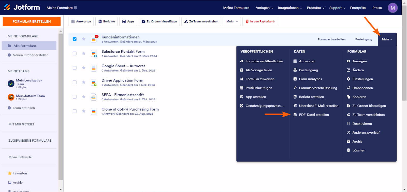
Task: Click In den Papierkorb button
Action: coord(260,21)
